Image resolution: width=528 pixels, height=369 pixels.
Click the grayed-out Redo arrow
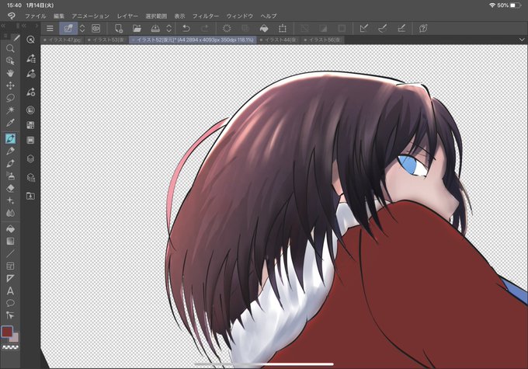click(205, 29)
